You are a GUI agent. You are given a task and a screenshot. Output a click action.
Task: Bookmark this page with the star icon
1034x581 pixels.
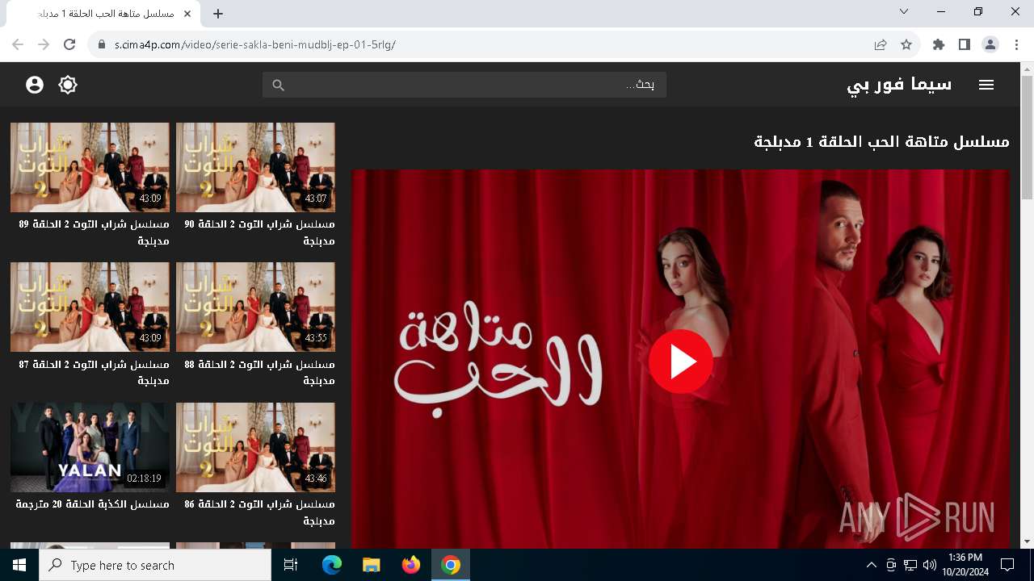pyautogui.click(x=906, y=44)
